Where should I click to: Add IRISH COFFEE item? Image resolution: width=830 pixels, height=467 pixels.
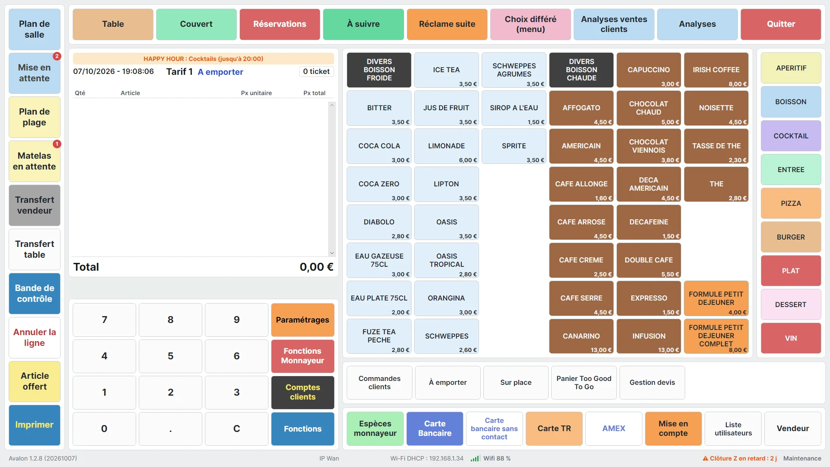tap(716, 70)
